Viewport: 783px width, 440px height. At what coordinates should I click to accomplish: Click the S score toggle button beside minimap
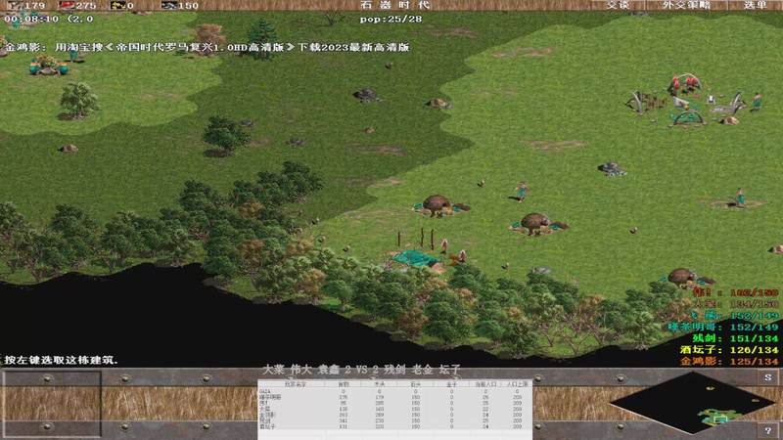[768, 377]
